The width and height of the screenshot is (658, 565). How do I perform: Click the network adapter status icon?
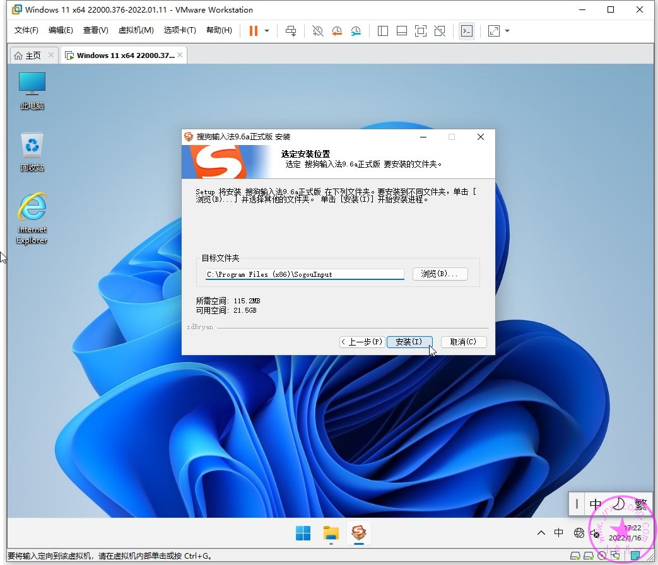tap(616, 556)
